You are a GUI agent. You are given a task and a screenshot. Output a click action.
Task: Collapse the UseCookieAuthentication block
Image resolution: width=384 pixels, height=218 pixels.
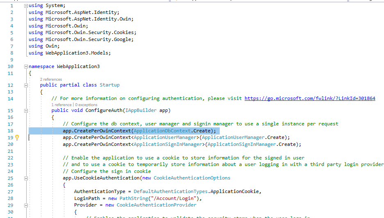tap(26, 178)
